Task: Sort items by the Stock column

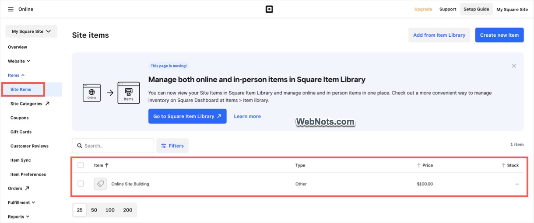Action: [510, 165]
